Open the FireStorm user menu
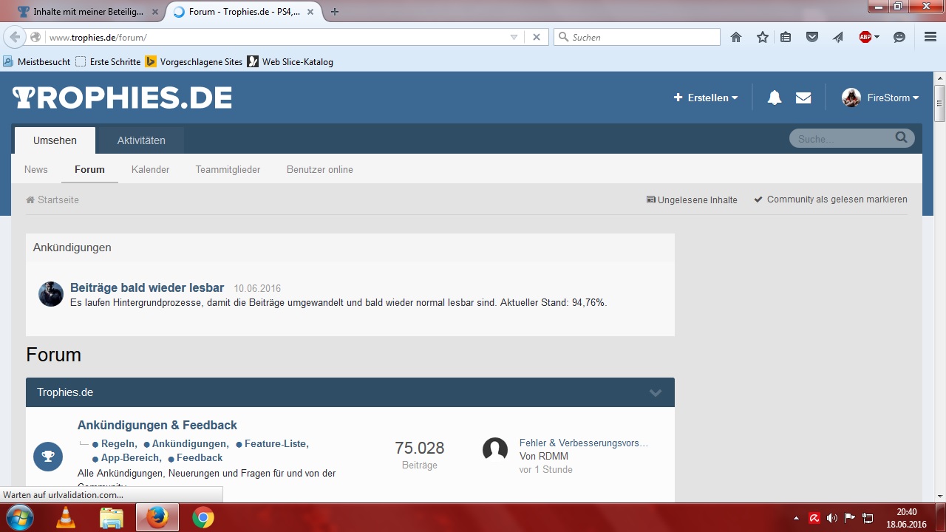 893,98
